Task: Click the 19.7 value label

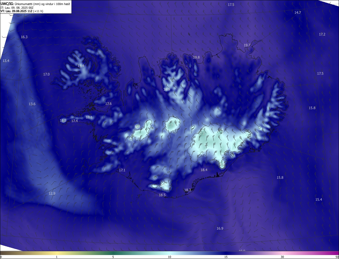Action: (x=247, y=45)
